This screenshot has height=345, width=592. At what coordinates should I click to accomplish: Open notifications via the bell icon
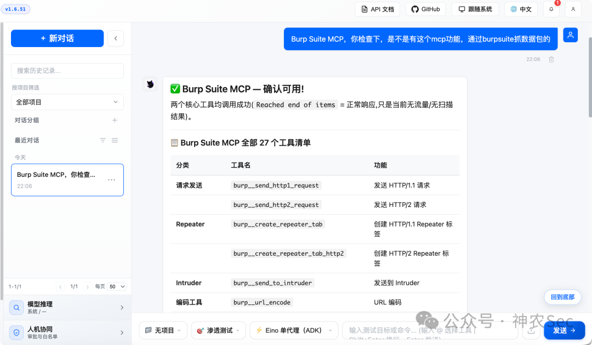pos(551,9)
